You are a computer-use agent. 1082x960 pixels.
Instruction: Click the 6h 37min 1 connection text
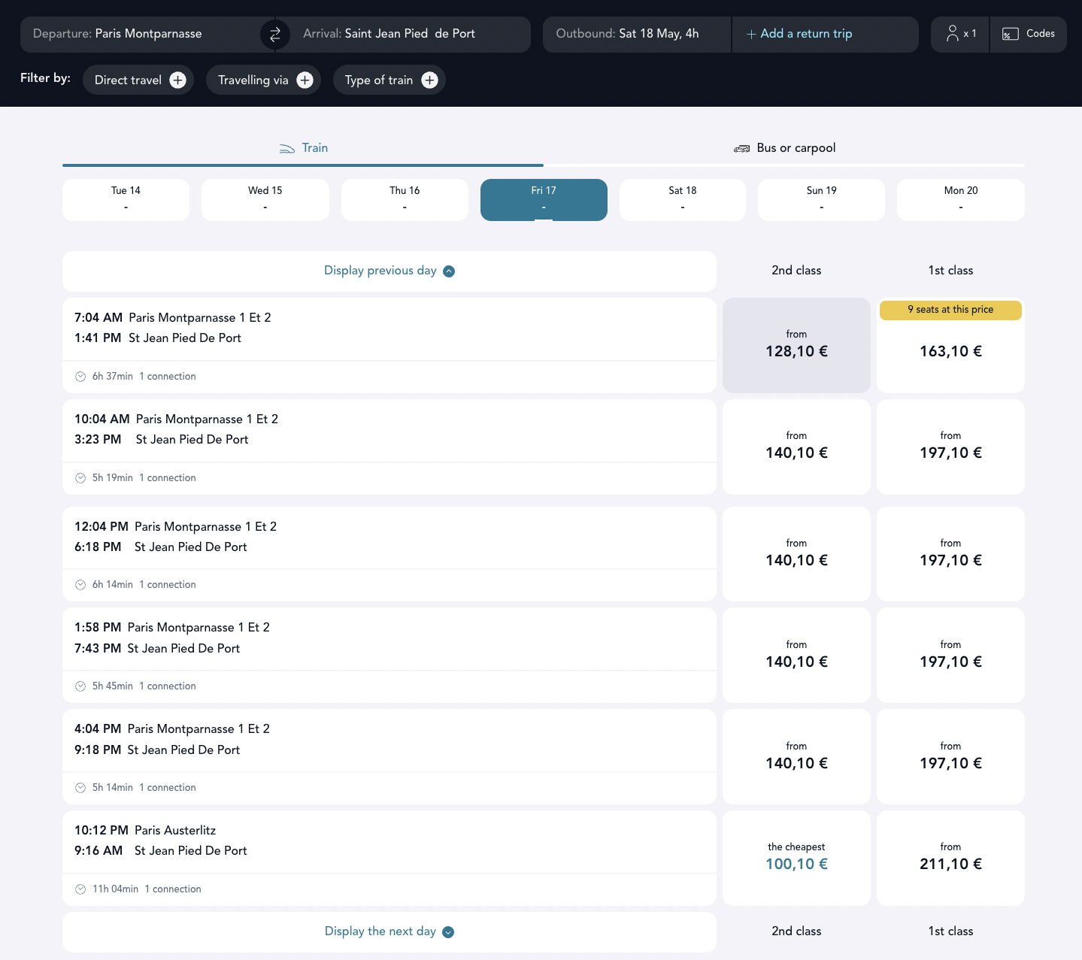144,377
